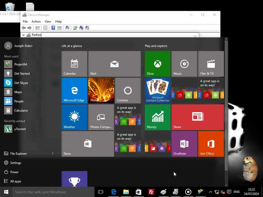Show hidden system tray icons
Screen dimensions: 263x197
(x=211, y=192)
